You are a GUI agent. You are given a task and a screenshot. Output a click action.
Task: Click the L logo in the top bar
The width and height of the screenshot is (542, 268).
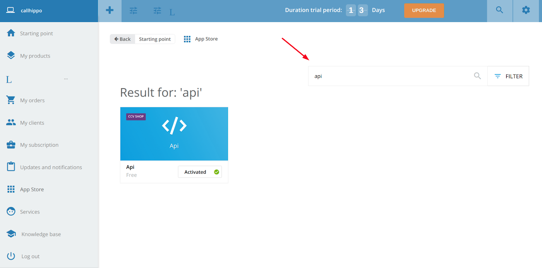point(172,13)
